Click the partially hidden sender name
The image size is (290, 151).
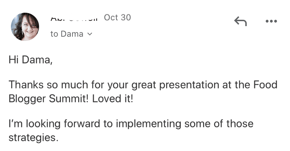pyautogui.click(x=74, y=19)
